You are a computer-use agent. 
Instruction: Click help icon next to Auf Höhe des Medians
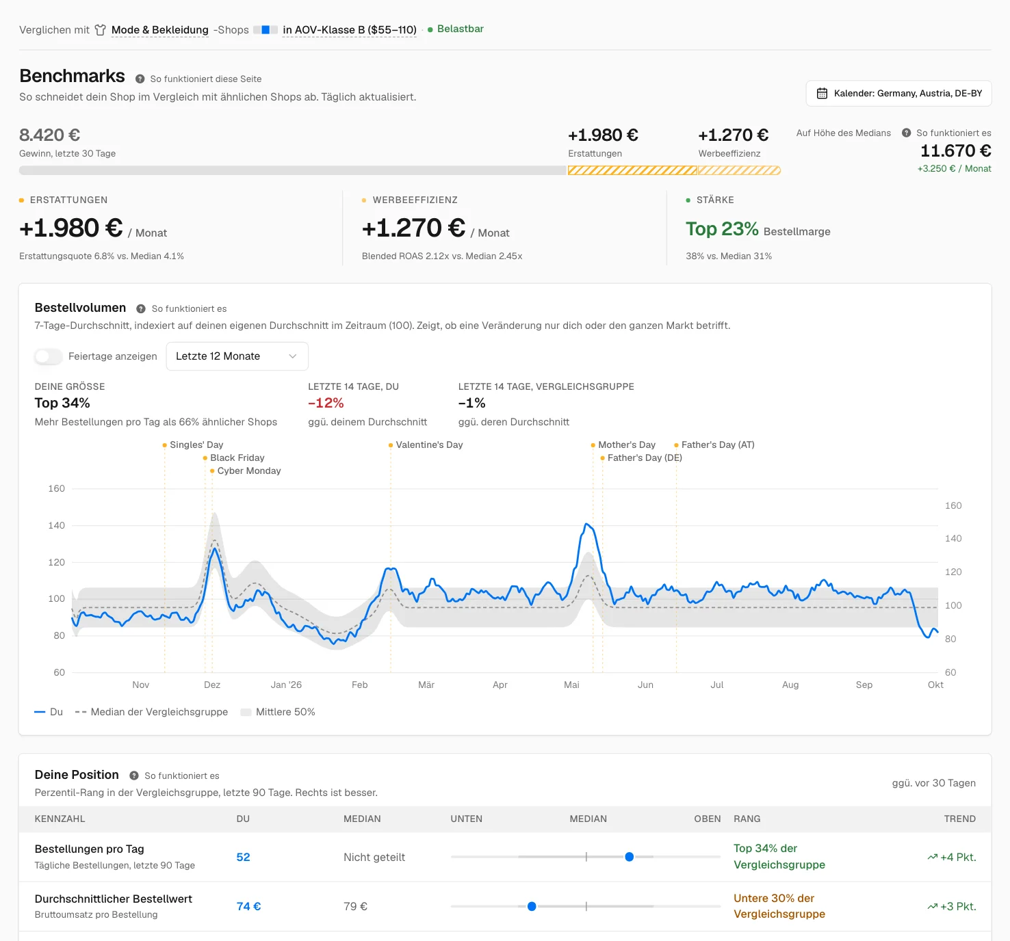(906, 133)
